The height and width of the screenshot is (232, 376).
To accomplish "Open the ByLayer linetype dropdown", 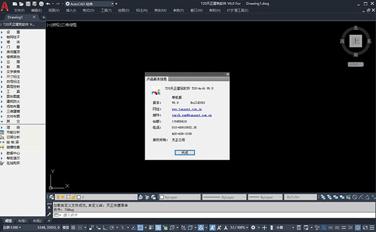I will [224, 197].
